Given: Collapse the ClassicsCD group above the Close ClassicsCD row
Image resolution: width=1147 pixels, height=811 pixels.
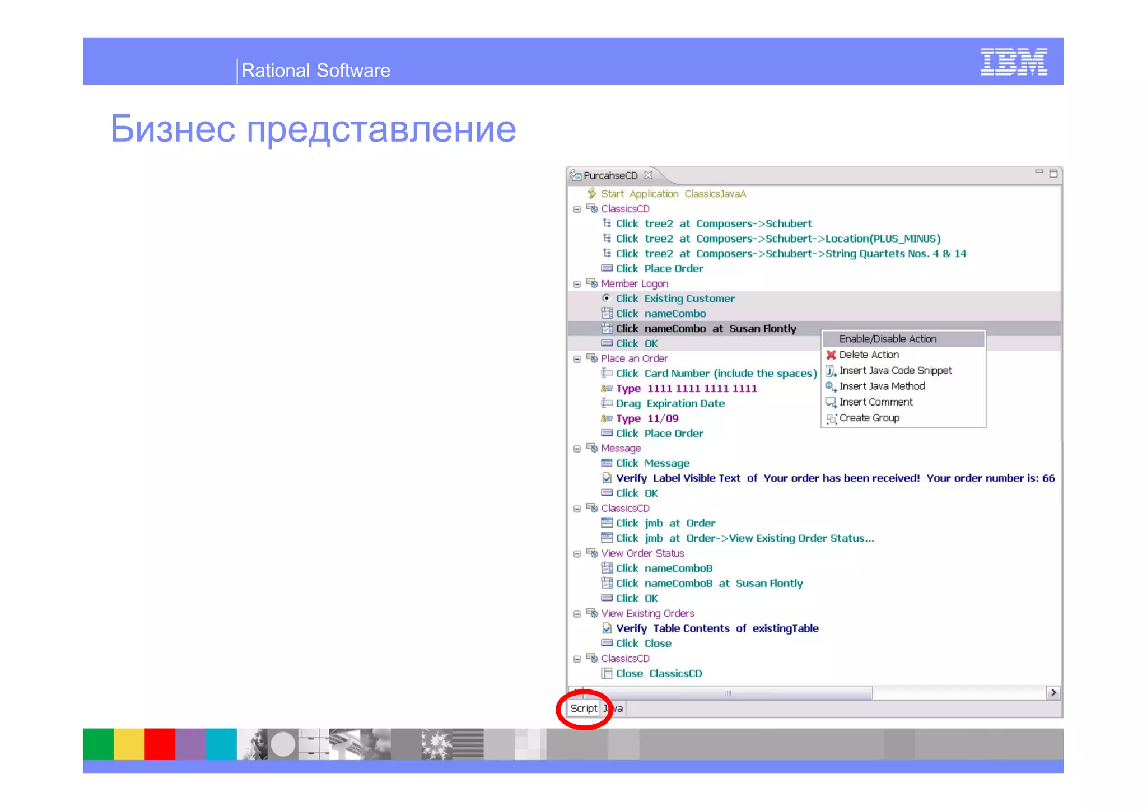Looking at the screenshot, I should click(577, 659).
